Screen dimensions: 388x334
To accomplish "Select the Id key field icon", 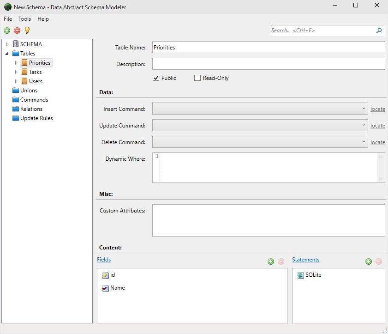I will (x=105, y=275).
